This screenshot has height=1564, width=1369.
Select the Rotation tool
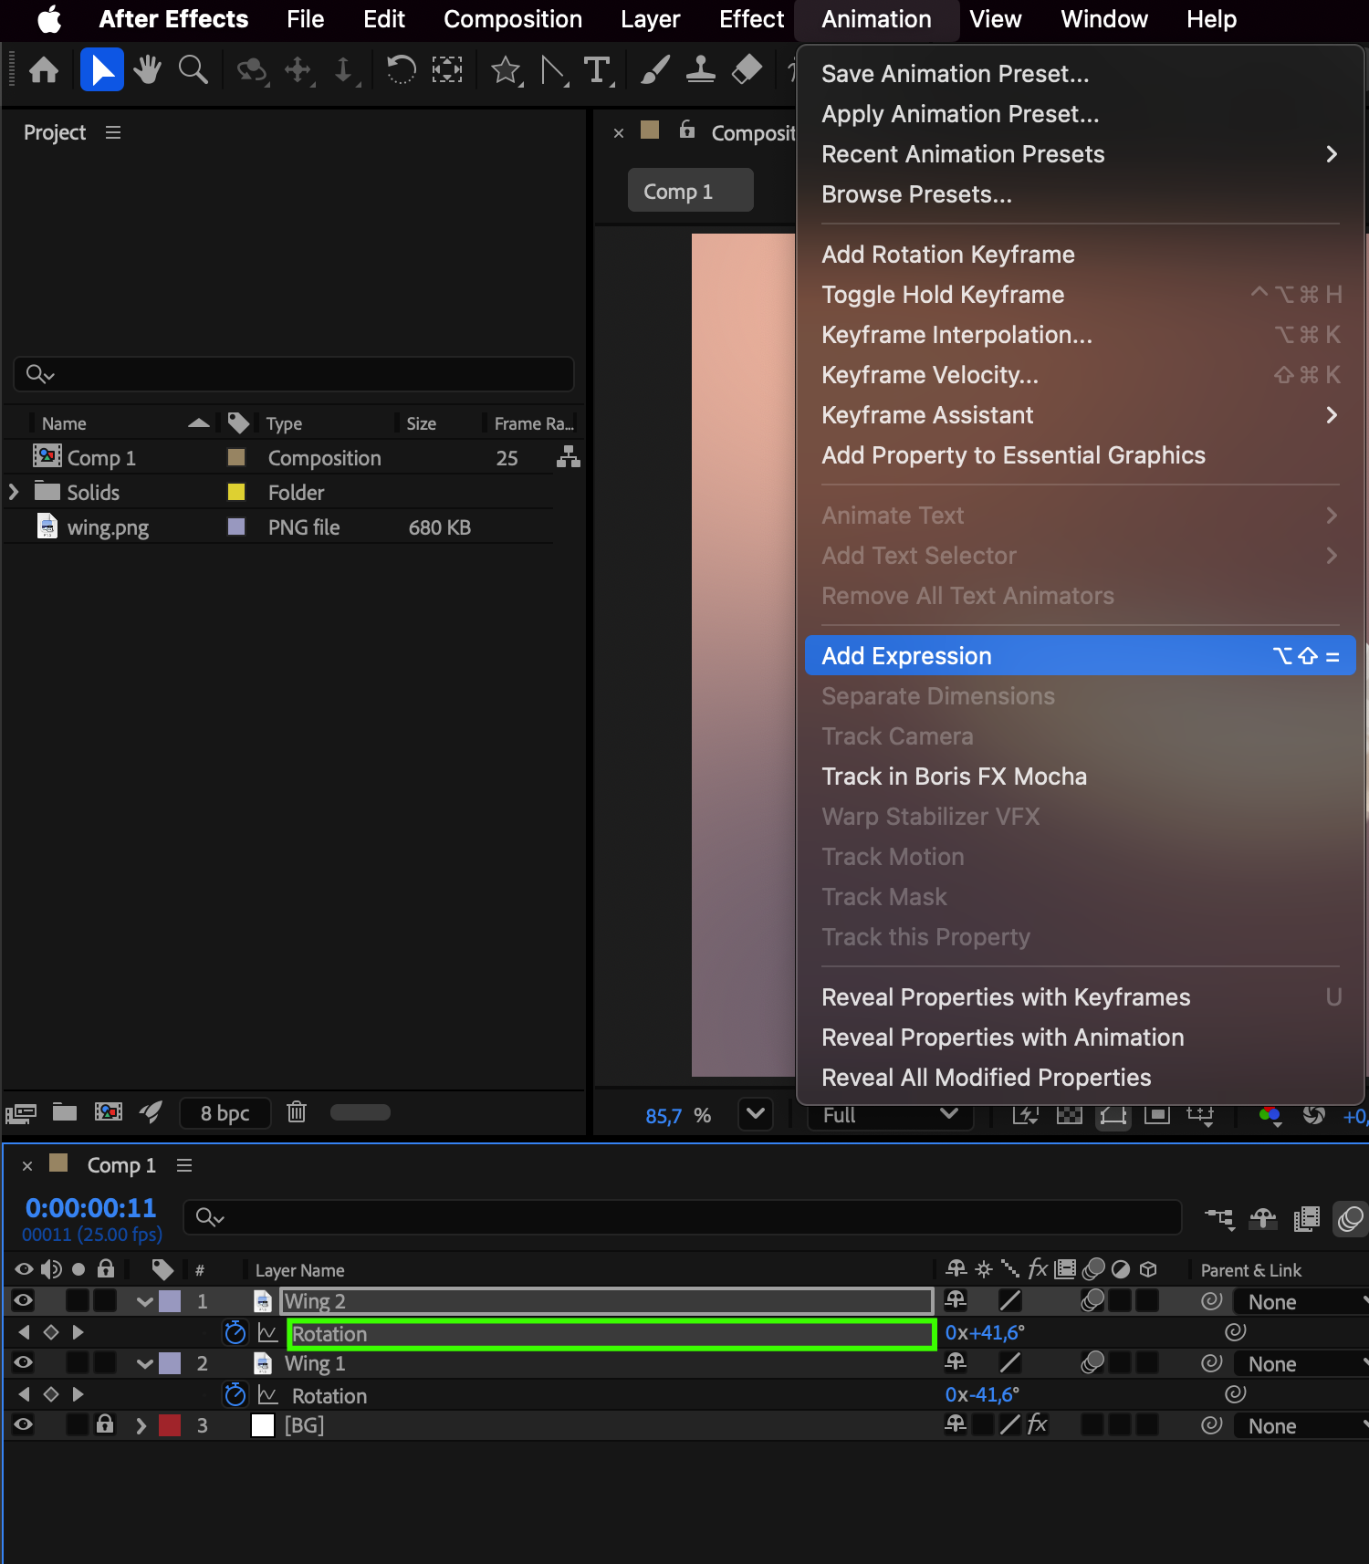[401, 70]
